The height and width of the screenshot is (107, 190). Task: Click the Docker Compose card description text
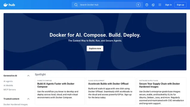tap(58, 95)
